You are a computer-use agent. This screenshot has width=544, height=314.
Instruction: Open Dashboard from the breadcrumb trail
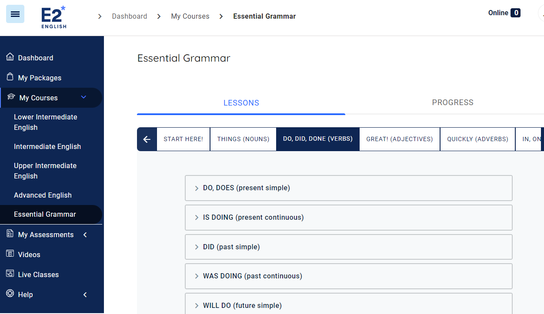tap(130, 16)
